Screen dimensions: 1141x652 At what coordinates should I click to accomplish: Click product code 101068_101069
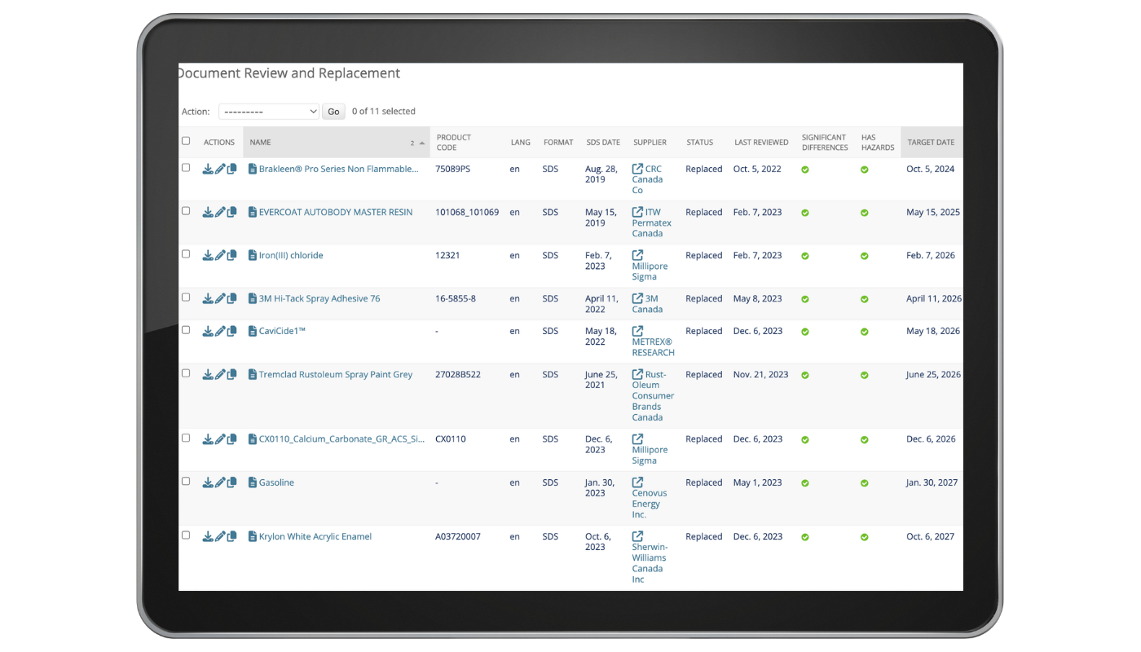pyautogui.click(x=467, y=212)
